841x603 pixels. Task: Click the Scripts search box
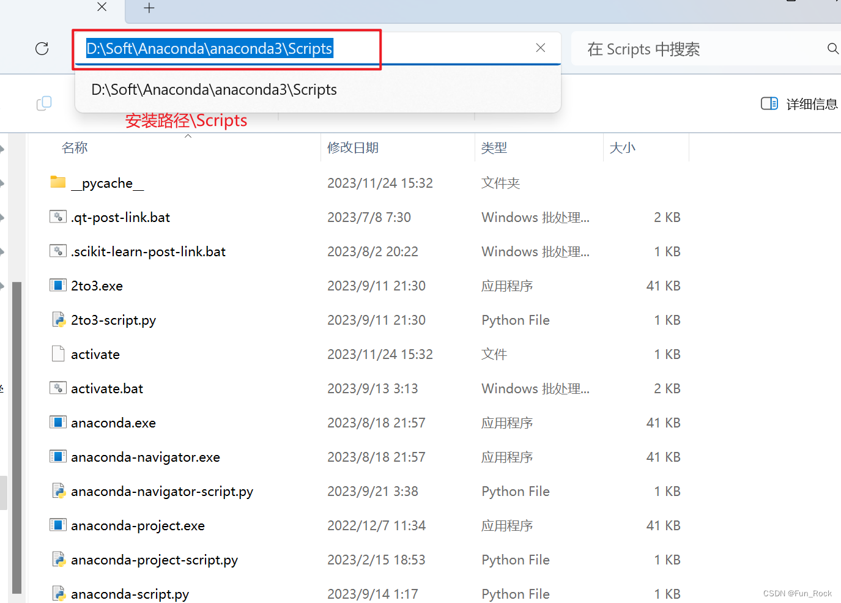tap(706, 49)
